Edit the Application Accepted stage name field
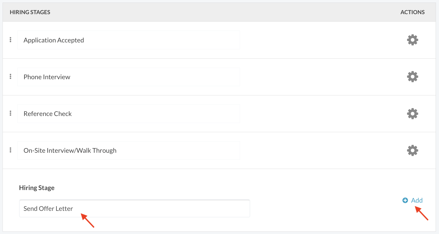The height and width of the screenshot is (234, 439). (x=129, y=40)
